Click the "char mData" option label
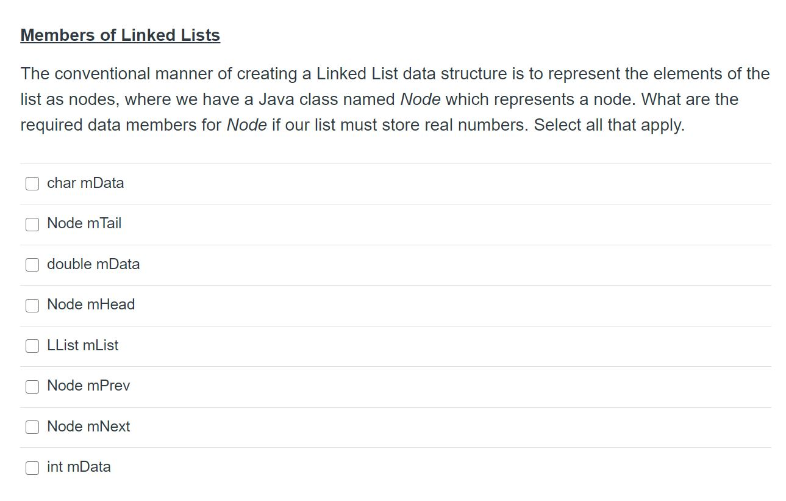This screenshot has height=501, width=786. pyautogui.click(x=85, y=183)
